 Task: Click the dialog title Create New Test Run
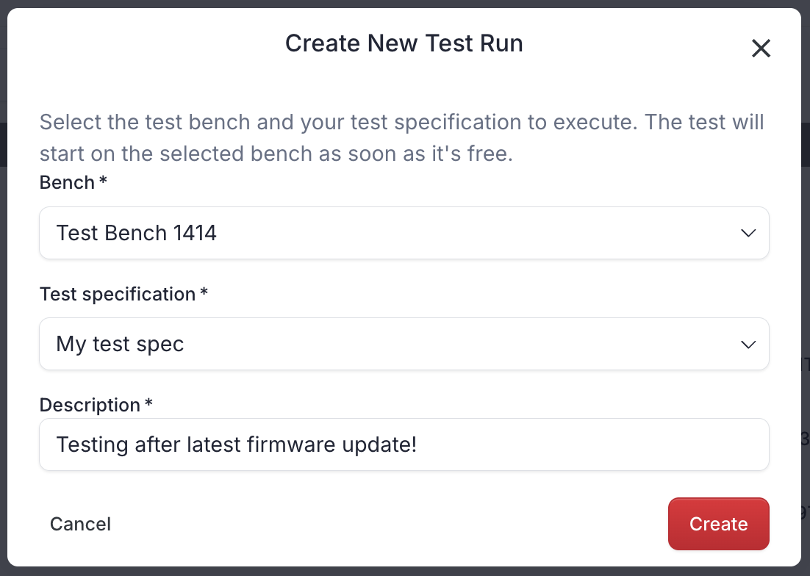pos(404,43)
